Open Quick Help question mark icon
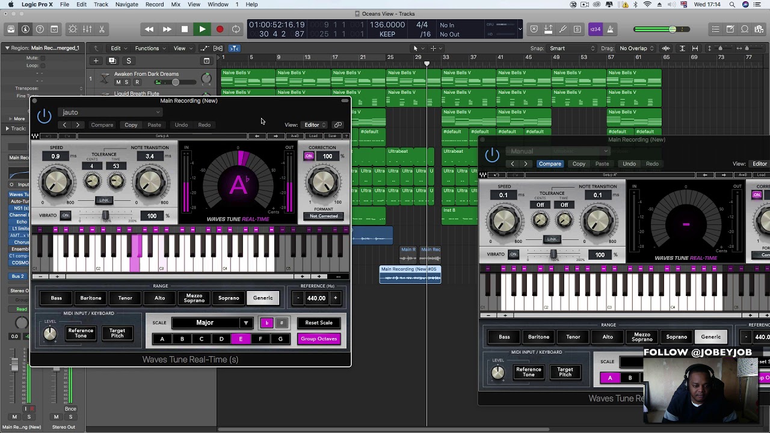The image size is (770, 433). pos(40,29)
